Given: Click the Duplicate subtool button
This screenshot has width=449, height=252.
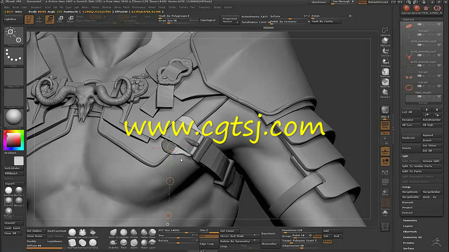Looking at the screenshot, I should (411, 138).
